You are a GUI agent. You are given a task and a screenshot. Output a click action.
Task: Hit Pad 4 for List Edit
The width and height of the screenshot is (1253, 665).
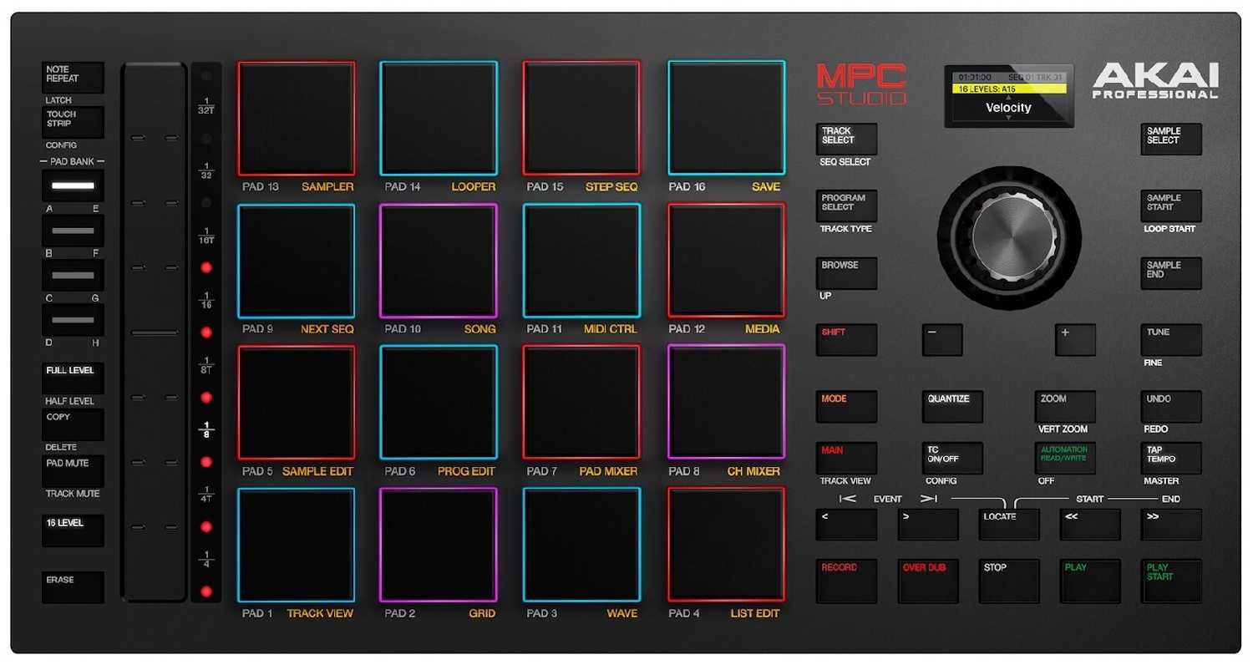click(x=726, y=545)
